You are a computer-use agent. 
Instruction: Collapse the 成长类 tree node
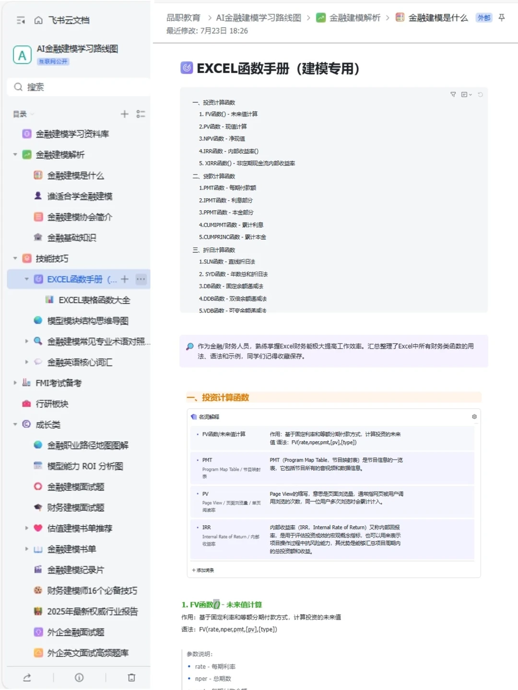pyautogui.click(x=15, y=425)
